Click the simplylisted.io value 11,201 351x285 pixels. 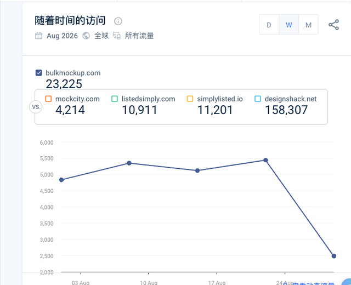point(215,110)
